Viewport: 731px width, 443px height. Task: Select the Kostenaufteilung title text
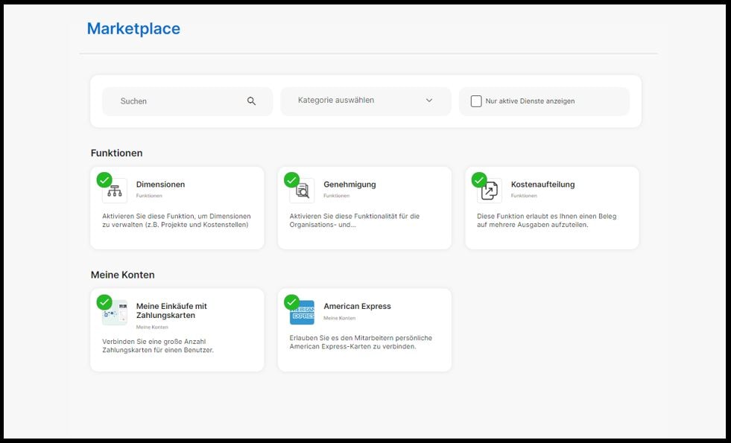click(x=542, y=185)
